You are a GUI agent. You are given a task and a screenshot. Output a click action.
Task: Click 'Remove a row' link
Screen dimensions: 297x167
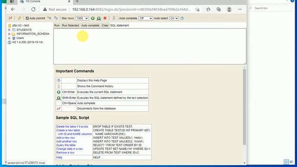[65, 153]
